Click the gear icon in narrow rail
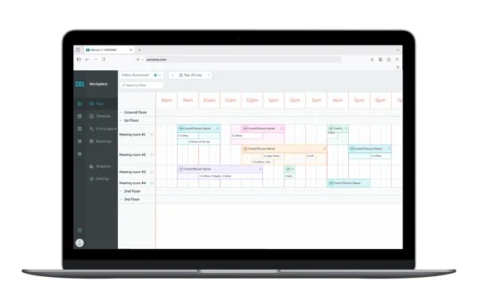The width and height of the screenshot is (478, 308). pyautogui.click(x=80, y=154)
